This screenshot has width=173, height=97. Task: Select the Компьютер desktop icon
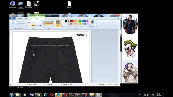point(13,4)
